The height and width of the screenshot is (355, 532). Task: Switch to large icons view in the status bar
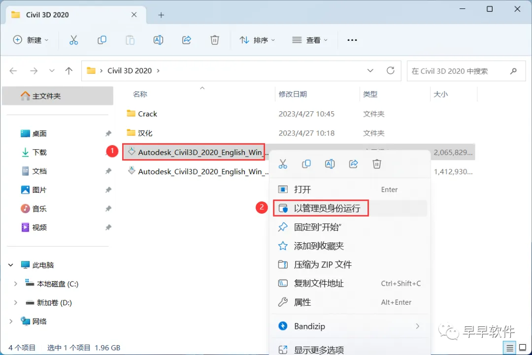tap(523, 348)
